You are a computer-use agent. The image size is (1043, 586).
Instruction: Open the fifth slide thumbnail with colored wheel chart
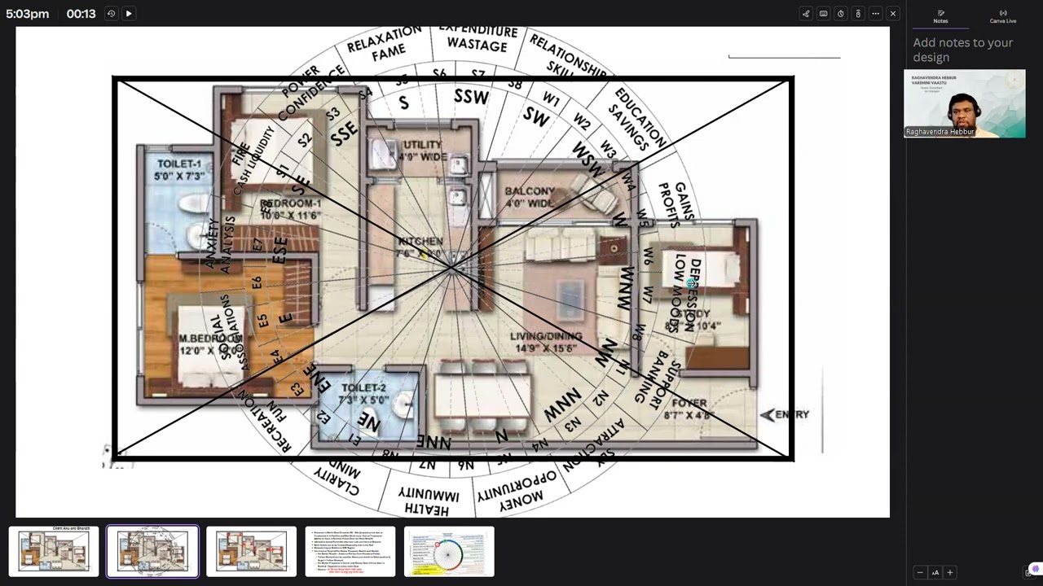point(449,551)
